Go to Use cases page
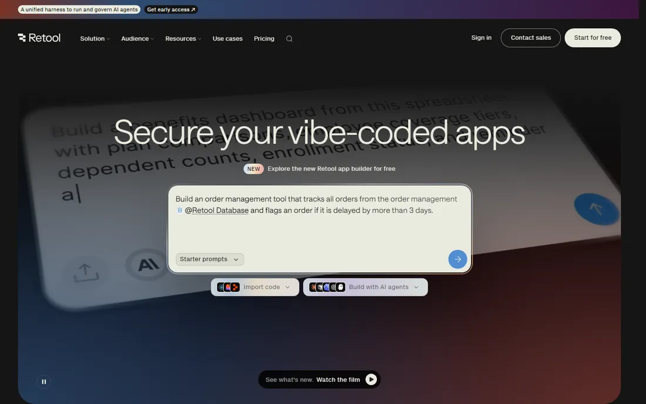The height and width of the screenshot is (404, 646). (x=227, y=39)
